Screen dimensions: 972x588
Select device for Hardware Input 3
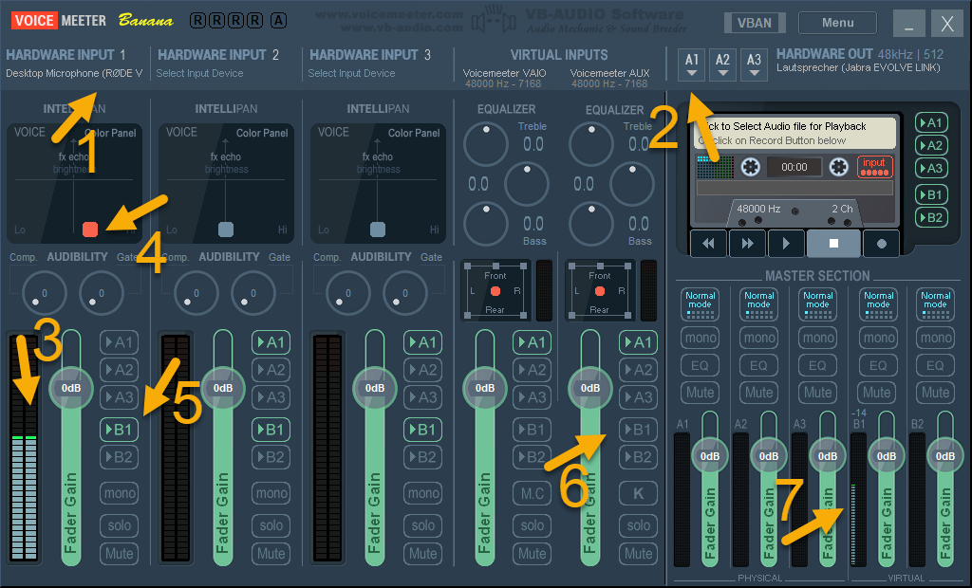(x=351, y=73)
